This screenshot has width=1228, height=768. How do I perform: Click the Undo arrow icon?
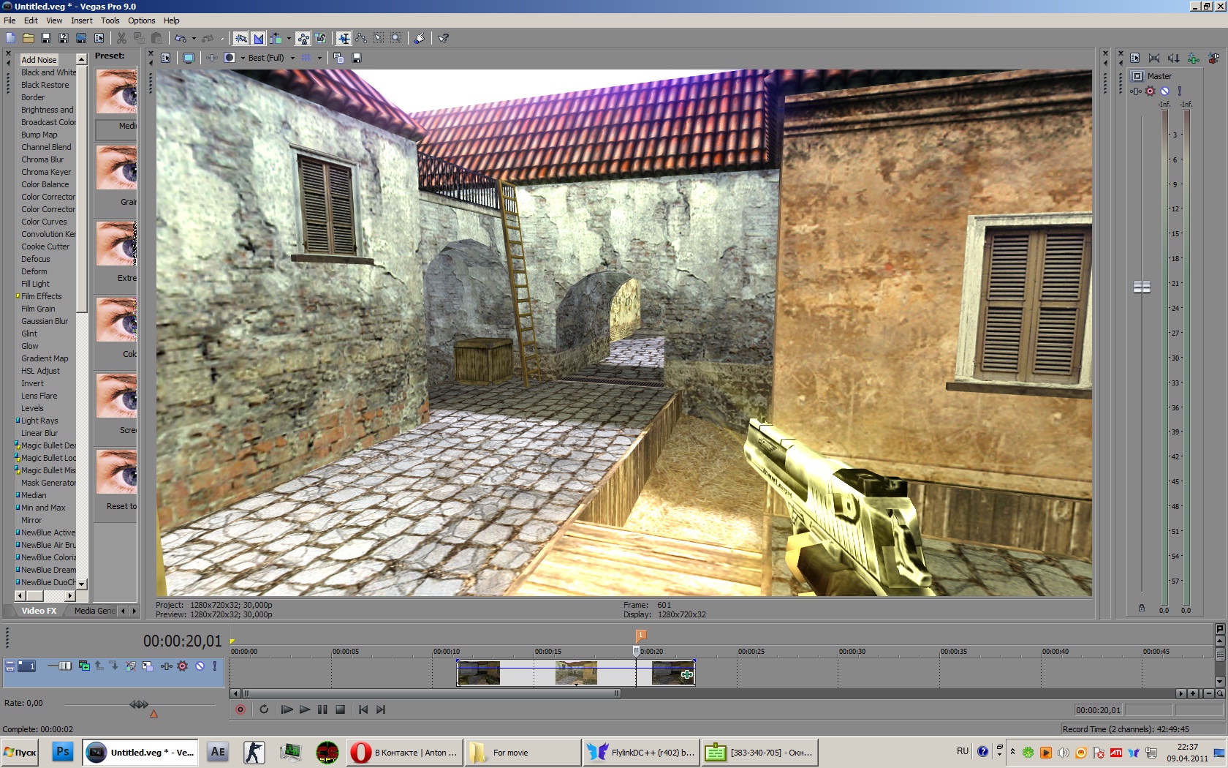point(180,38)
